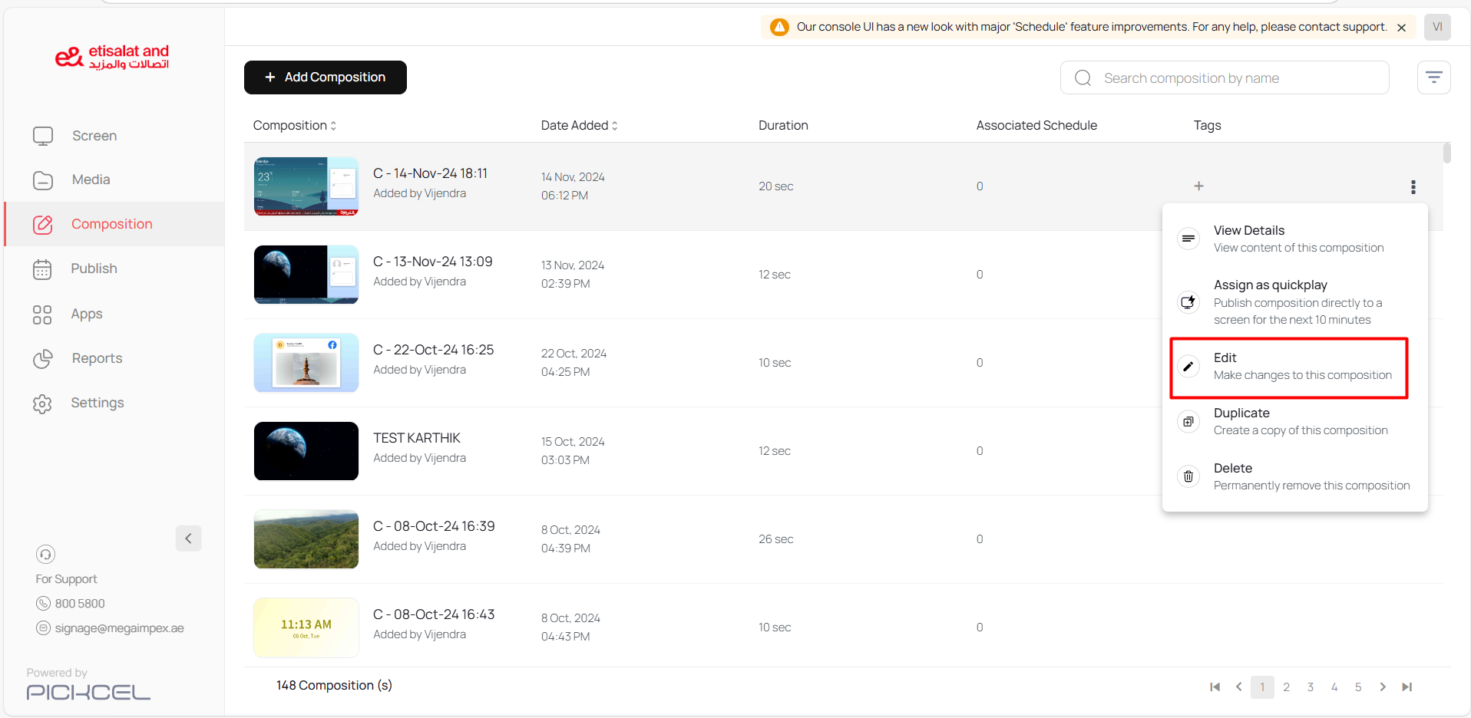The image size is (1471, 718).
Task: Go to page 2 of compositions
Action: 1286,687
